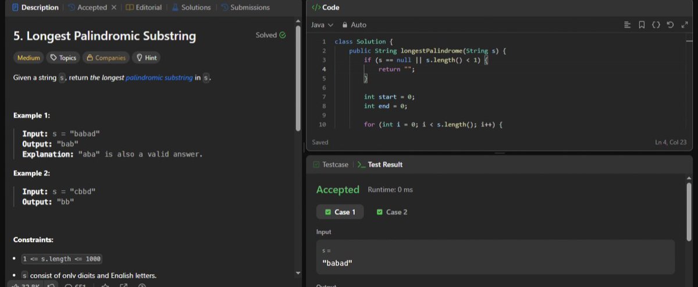The image size is (698, 287).
Task: Click the description panel scrollbar thumb
Action: [299, 79]
